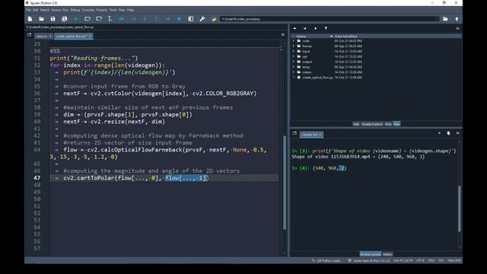Expand the output folder
Viewport: 487px width, 274px height.
coord(293,62)
